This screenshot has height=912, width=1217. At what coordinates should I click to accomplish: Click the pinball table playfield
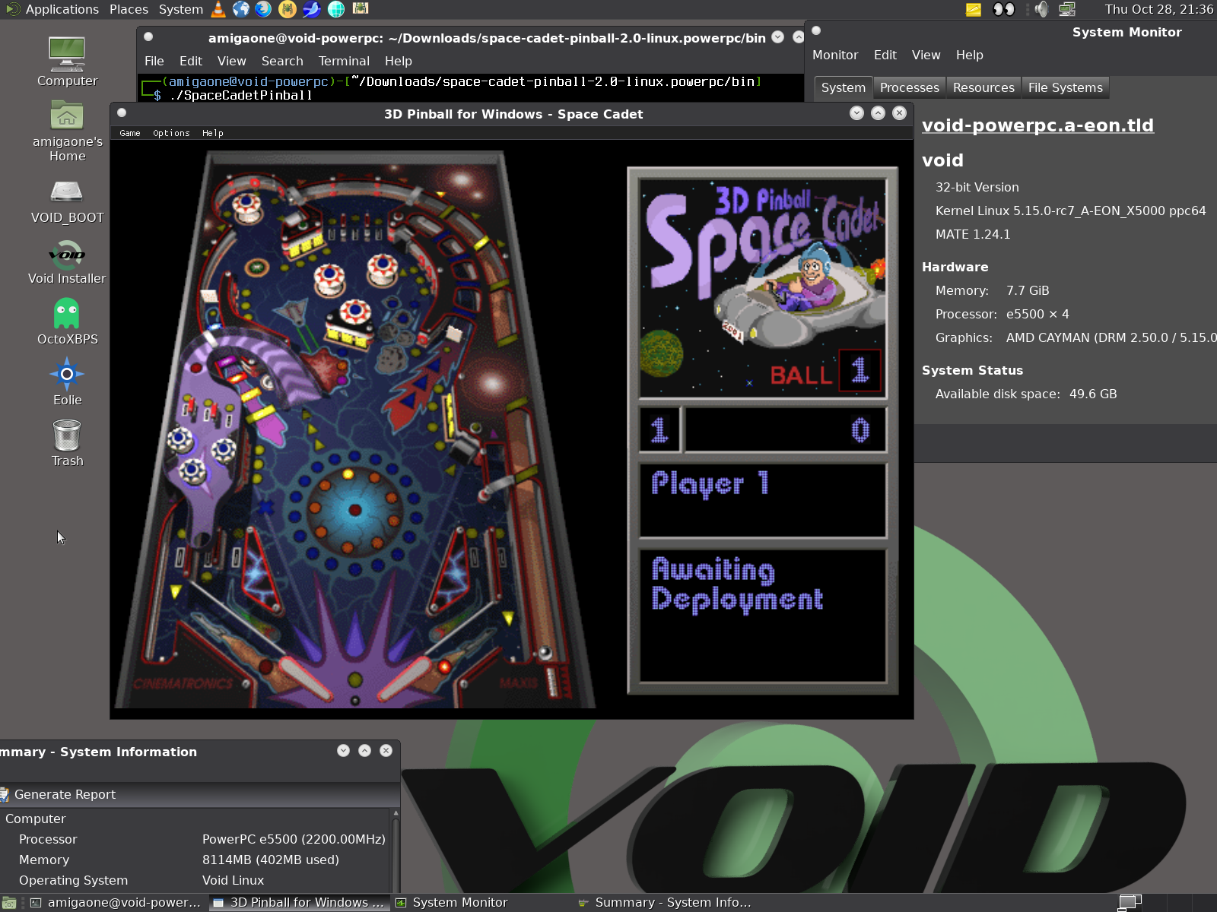click(x=354, y=429)
